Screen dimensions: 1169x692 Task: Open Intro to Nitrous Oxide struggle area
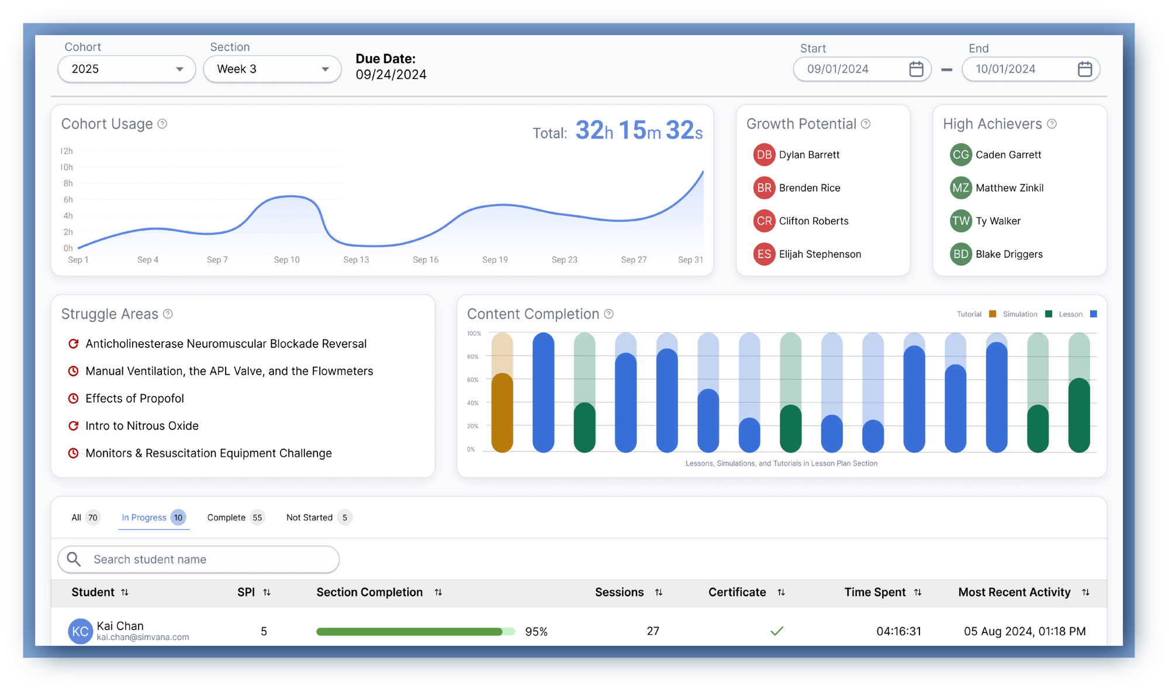tap(142, 426)
